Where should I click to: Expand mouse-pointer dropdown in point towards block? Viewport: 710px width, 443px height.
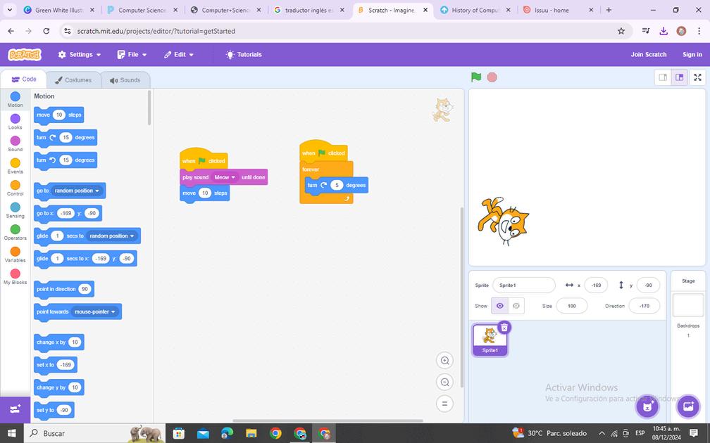click(x=95, y=312)
